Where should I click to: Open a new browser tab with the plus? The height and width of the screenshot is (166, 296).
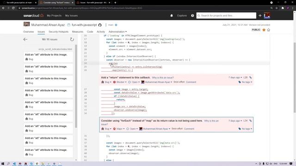tap(115, 3)
